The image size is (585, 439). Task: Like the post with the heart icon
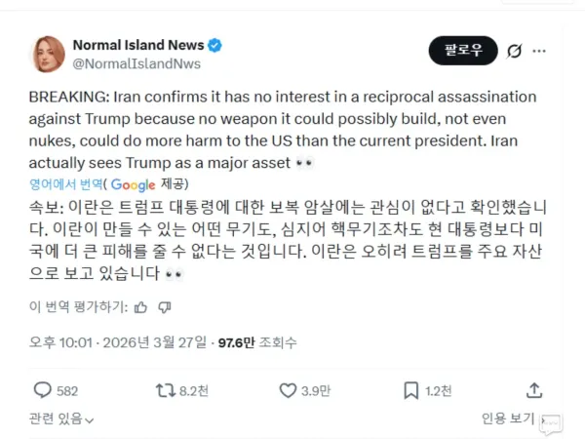[x=288, y=390]
